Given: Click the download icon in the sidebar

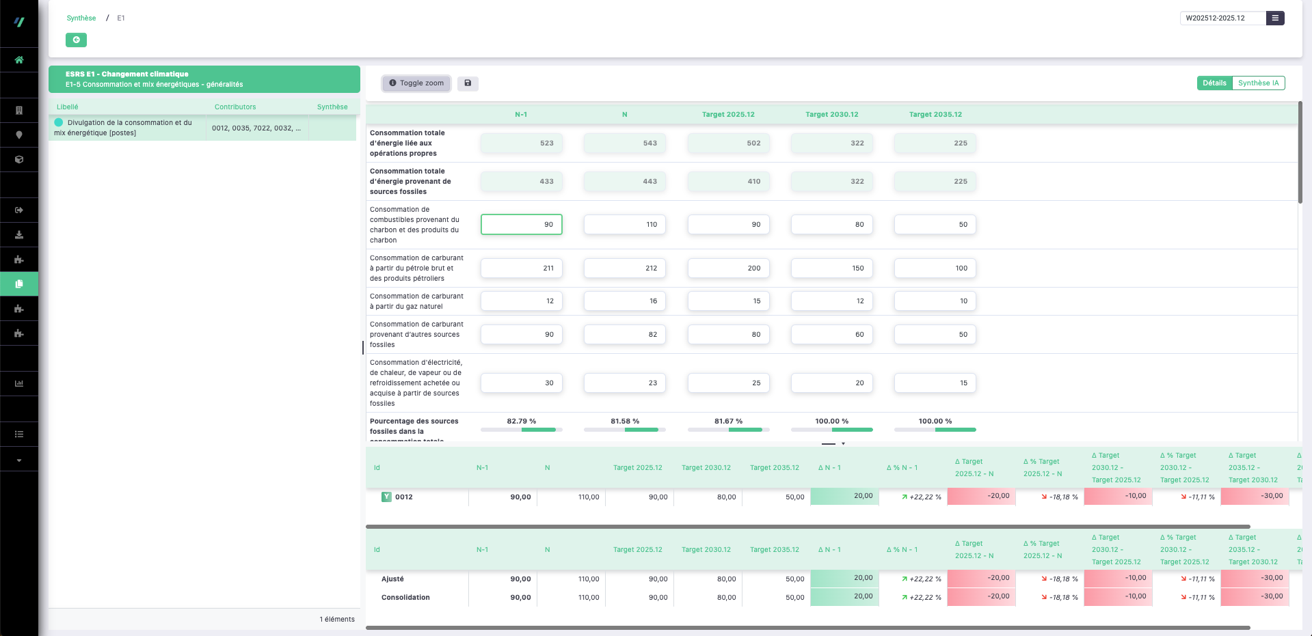Looking at the screenshot, I should tap(19, 234).
